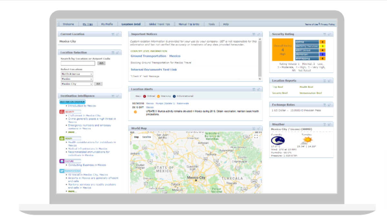Go to the Global Travel Tips tab
387x223 pixels.
(x=159, y=24)
